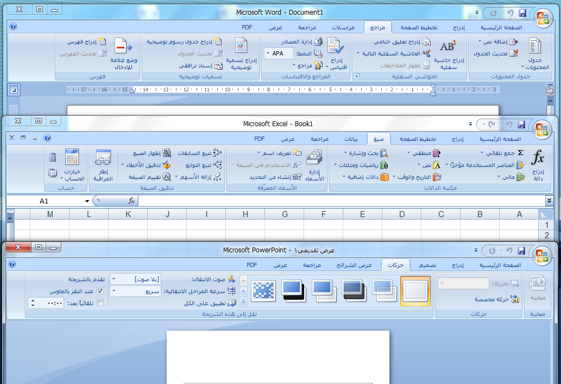The height and width of the screenshot is (384, 561).
Task: Click Manage Sources icon in Word
Action: [318, 41]
